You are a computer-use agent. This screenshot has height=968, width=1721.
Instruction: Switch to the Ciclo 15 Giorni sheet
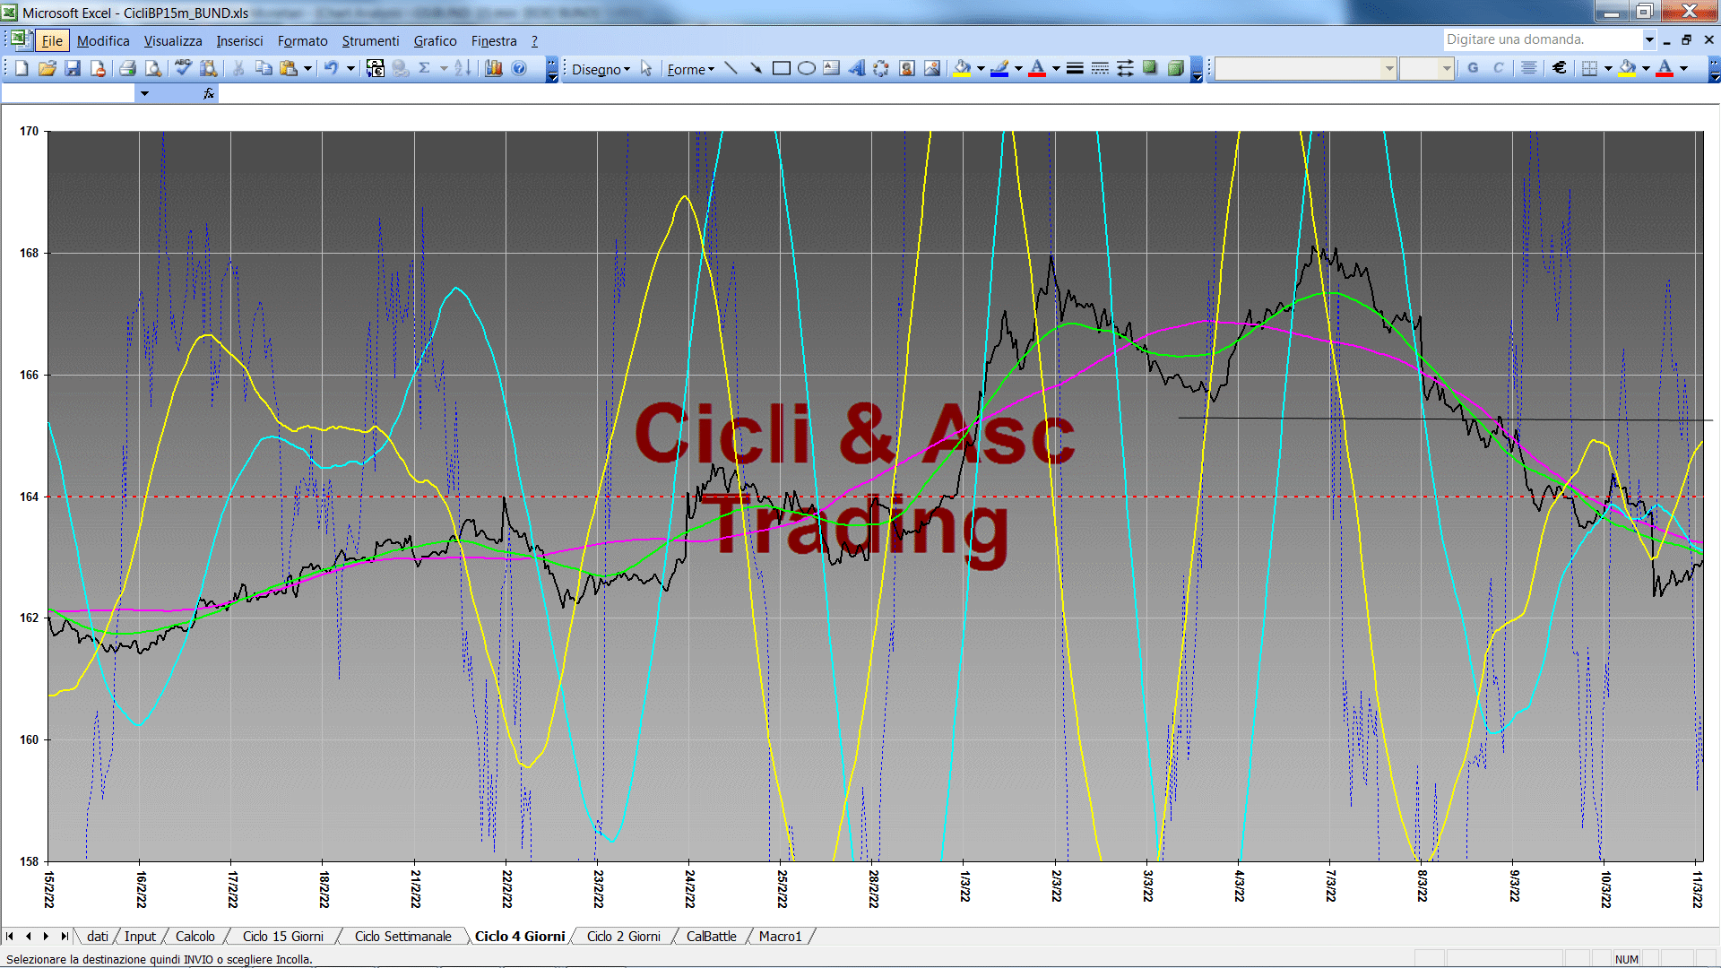[282, 937]
